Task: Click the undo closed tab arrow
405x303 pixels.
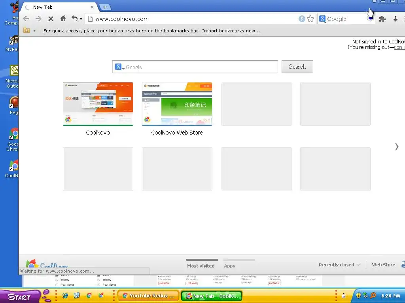Action: (x=75, y=19)
